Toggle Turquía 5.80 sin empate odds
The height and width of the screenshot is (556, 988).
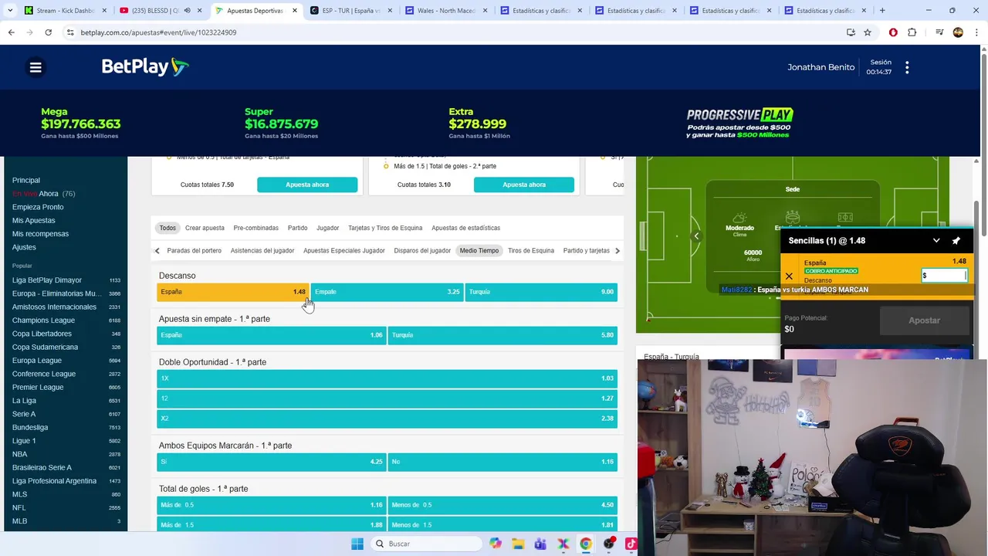coord(502,335)
